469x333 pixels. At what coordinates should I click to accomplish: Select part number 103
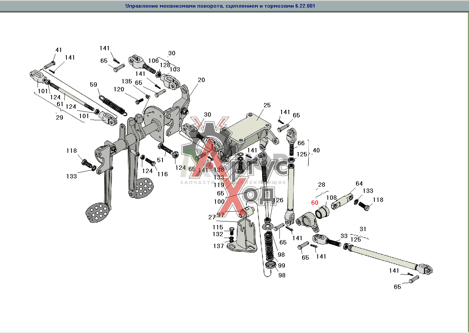coord(175,69)
